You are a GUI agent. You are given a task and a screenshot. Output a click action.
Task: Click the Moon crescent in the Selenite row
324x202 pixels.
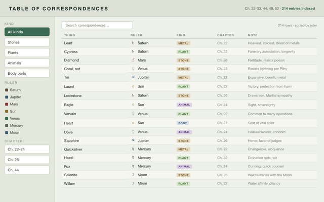pos(133,175)
